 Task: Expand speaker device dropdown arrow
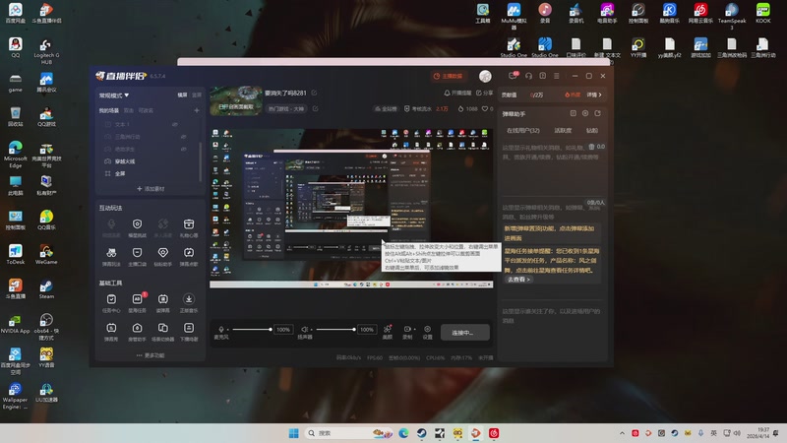312,330
